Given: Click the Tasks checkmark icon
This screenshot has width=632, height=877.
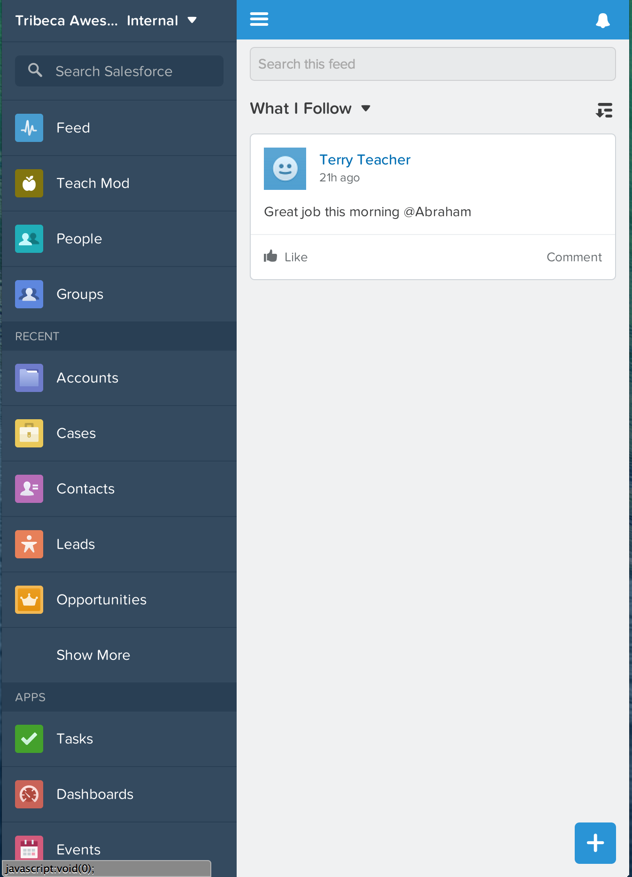Looking at the screenshot, I should click(x=29, y=739).
